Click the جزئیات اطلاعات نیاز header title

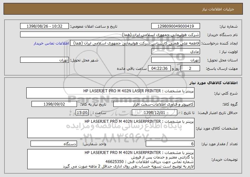tap(218, 9)
